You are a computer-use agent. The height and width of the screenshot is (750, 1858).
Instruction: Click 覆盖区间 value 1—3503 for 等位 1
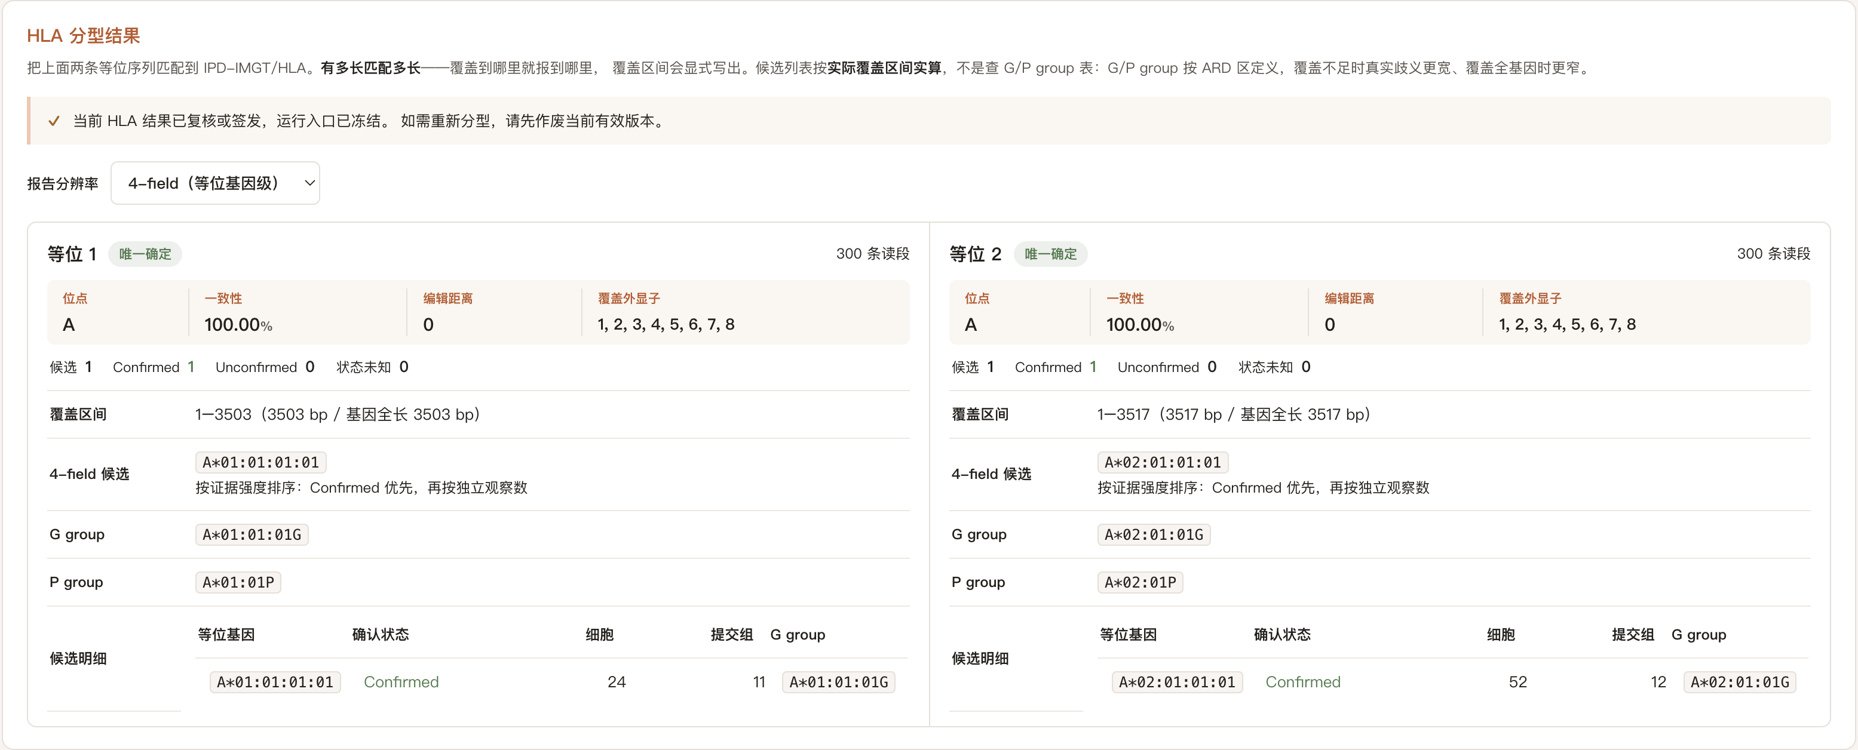coord(338,414)
